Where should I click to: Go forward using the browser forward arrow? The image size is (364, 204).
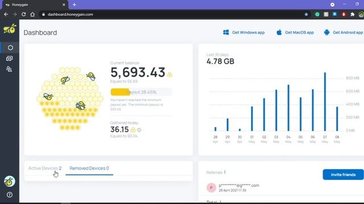pyautogui.click(x=15, y=14)
